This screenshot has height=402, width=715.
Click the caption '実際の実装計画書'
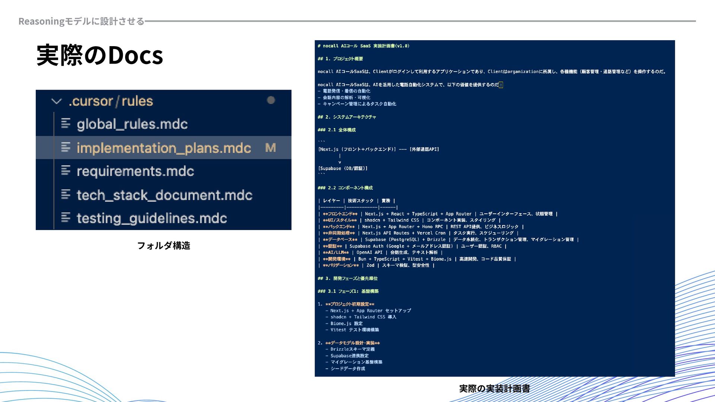click(495, 389)
